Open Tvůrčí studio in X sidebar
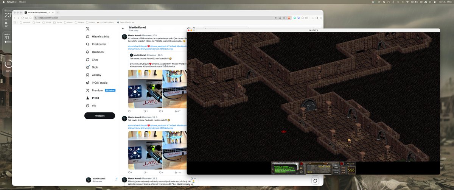The width and height of the screenshot is (454, 190). 97,83
